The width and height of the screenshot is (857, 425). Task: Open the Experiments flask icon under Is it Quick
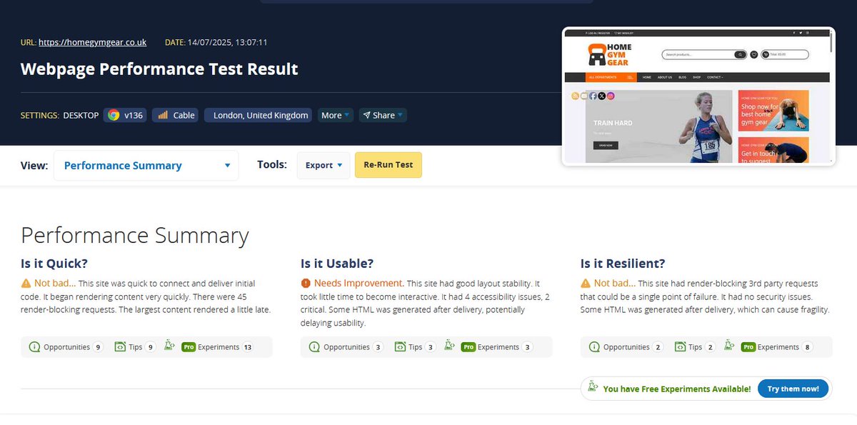pyautogui.click(x=169, y=346)
